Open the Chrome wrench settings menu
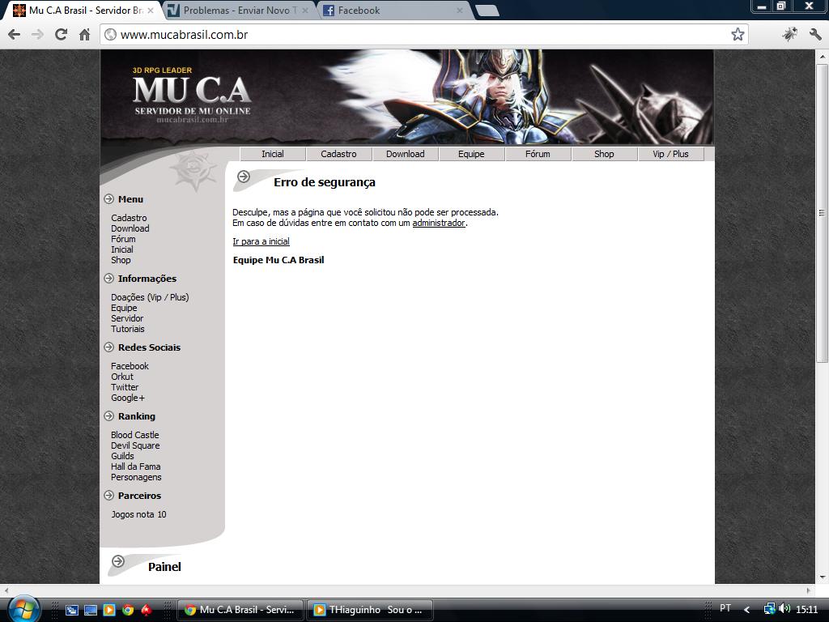This screenshot has width=829, height=622. (x=815, y=34)
